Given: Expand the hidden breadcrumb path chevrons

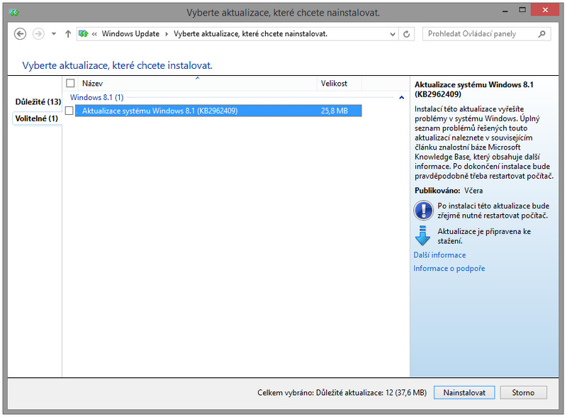Looking at the screenshot, I should pos(94,34).
